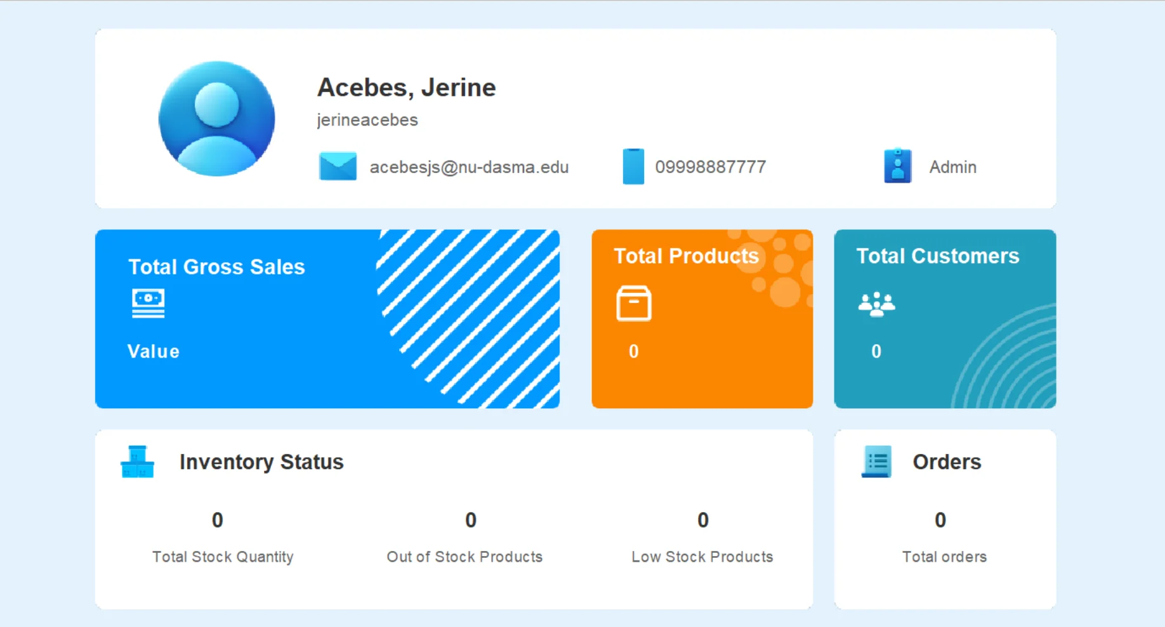The image size is (1165, 627).
Task: Click the 0 above Low Stock Products
Action: [703, 520]
